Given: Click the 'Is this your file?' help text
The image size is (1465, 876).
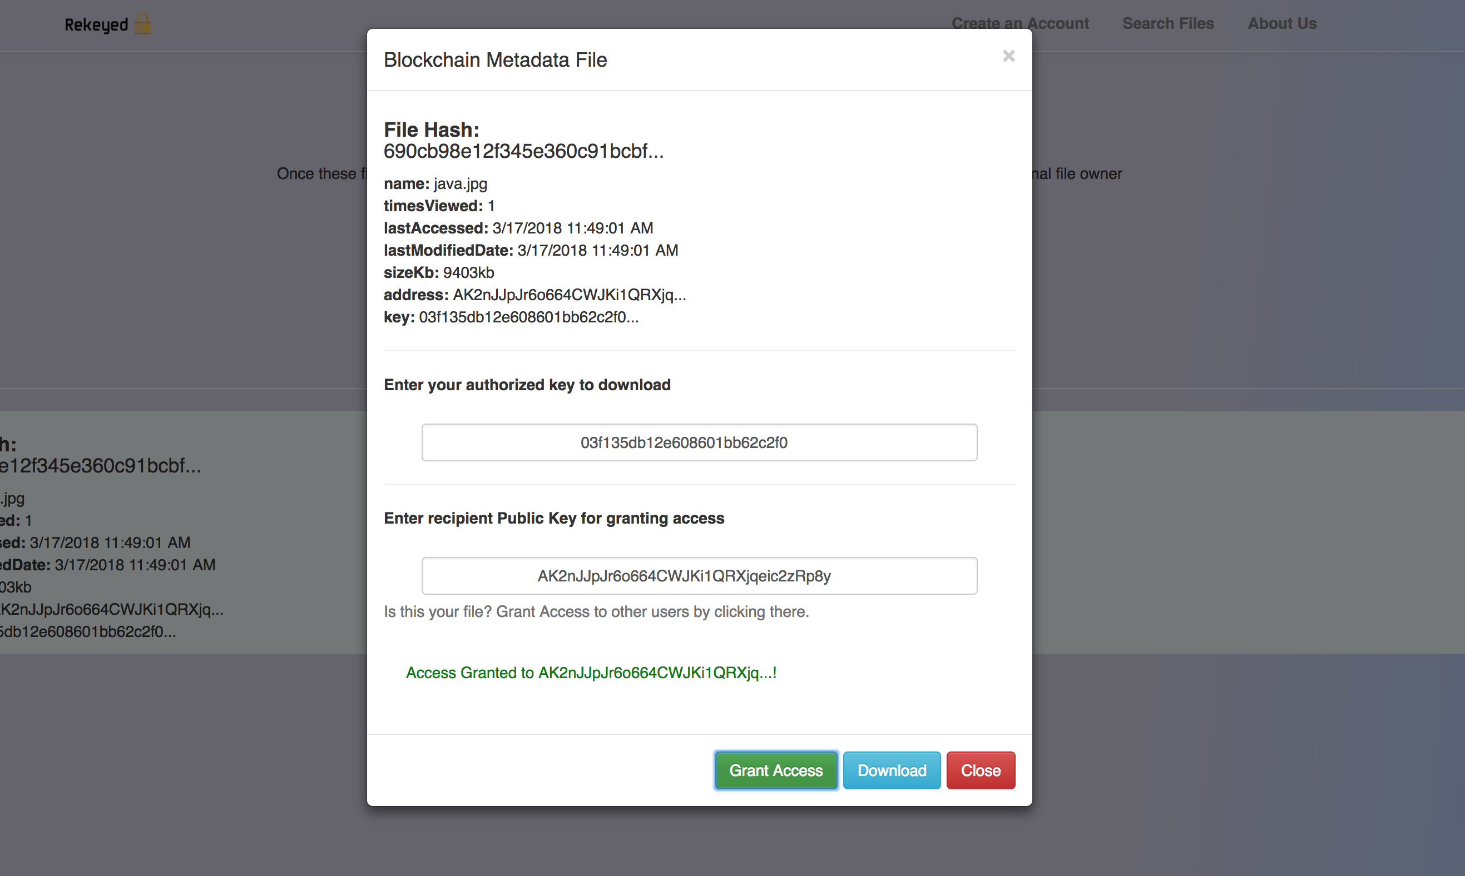Looking at the screenshot, I should point(595,611).
